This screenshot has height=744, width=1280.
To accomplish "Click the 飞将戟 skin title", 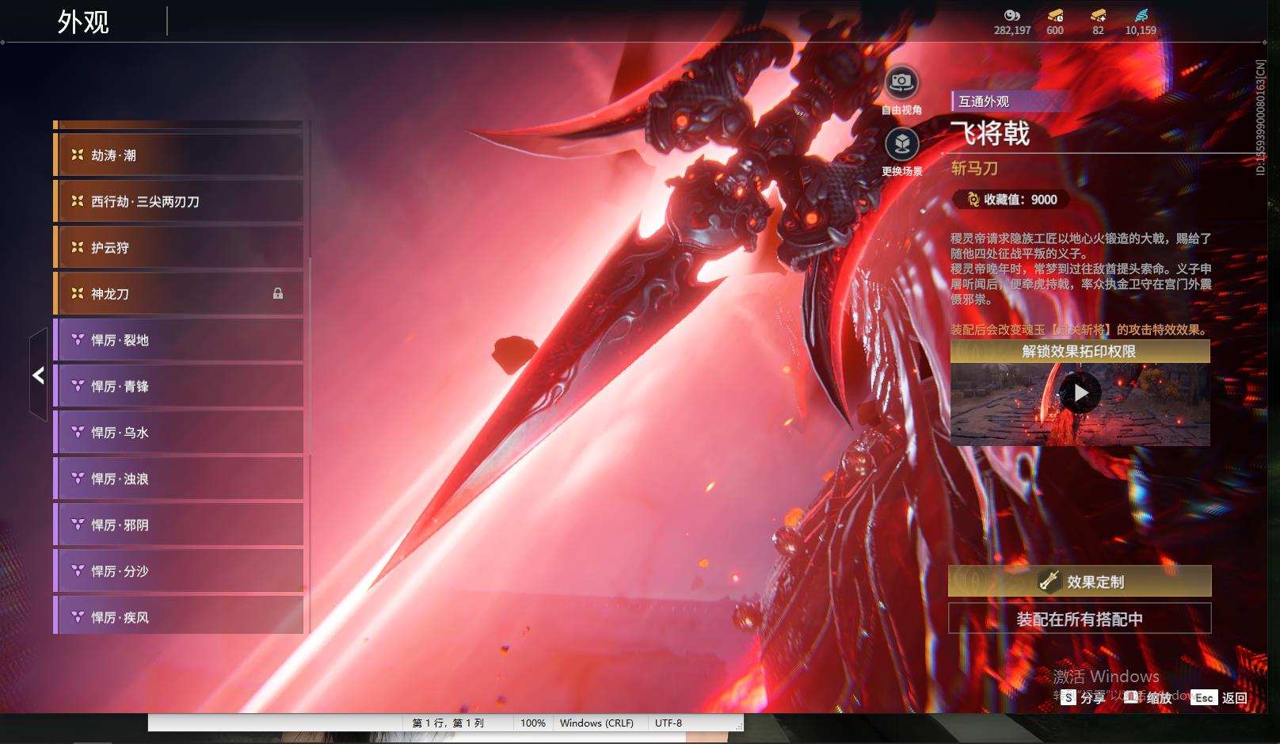I will coord(990,133).
